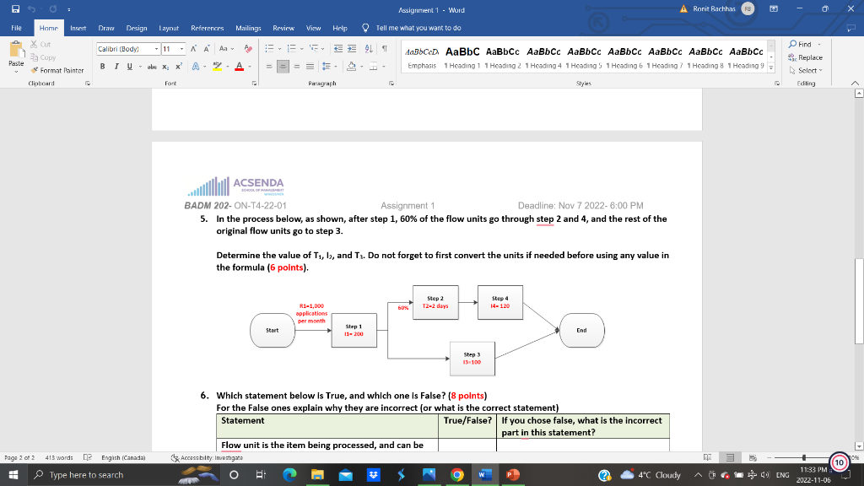
Task: Open PowerPoint from the taskbar
Action: point(513,474)
